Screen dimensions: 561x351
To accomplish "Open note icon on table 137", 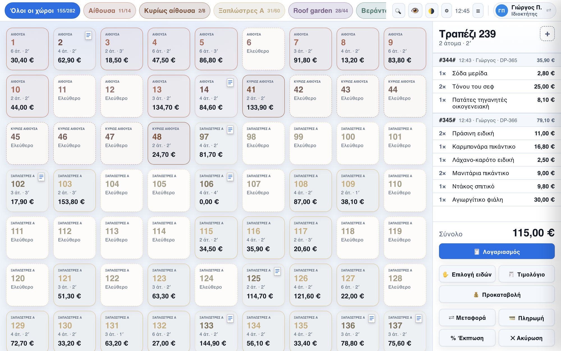I will (x=419, y=318).
